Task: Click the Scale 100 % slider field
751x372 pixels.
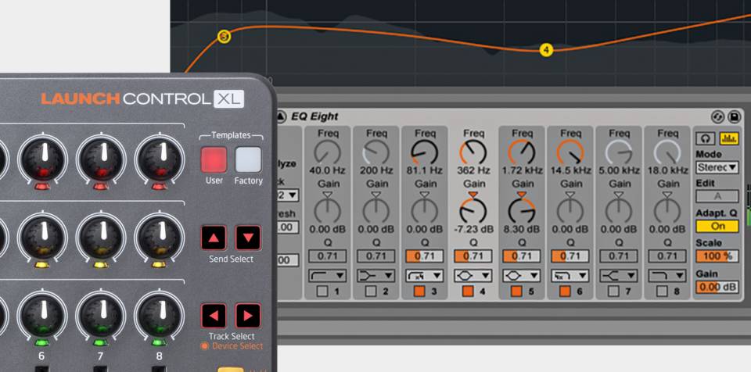Action: coord(717,256)
